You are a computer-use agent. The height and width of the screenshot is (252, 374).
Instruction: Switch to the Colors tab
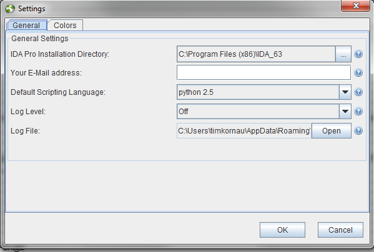[65, 25]
